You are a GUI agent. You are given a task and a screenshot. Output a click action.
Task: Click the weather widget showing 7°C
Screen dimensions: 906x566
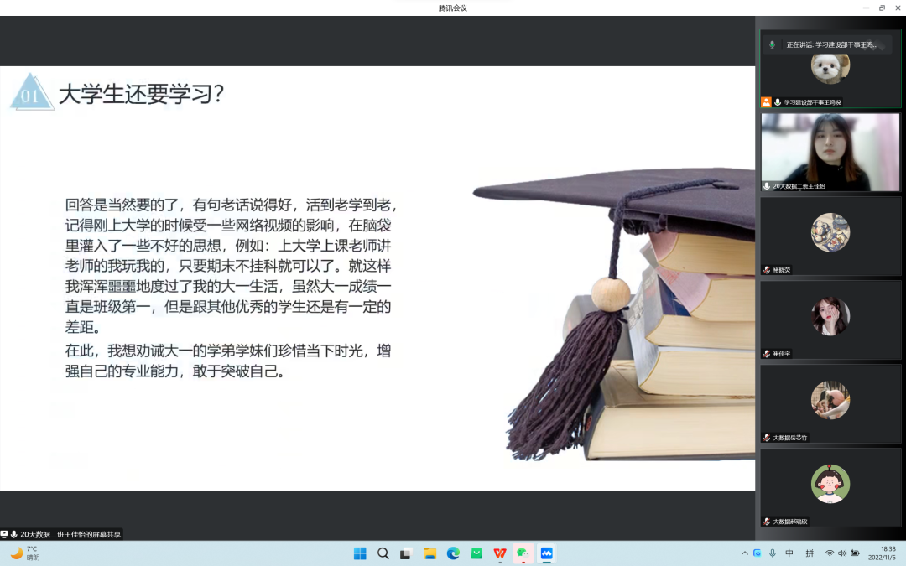(25, 553)
